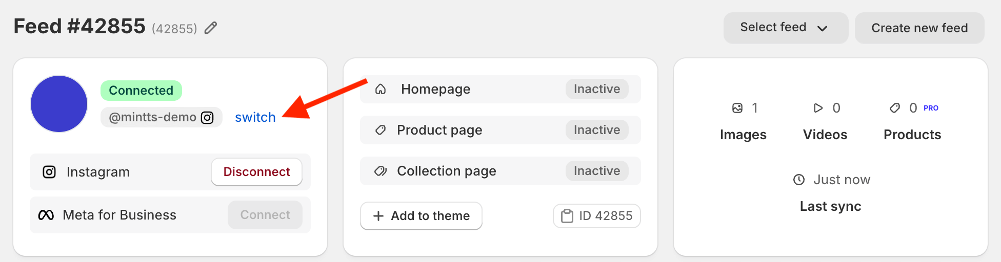Click the tag icon beside Product page

tap(381, 130)
